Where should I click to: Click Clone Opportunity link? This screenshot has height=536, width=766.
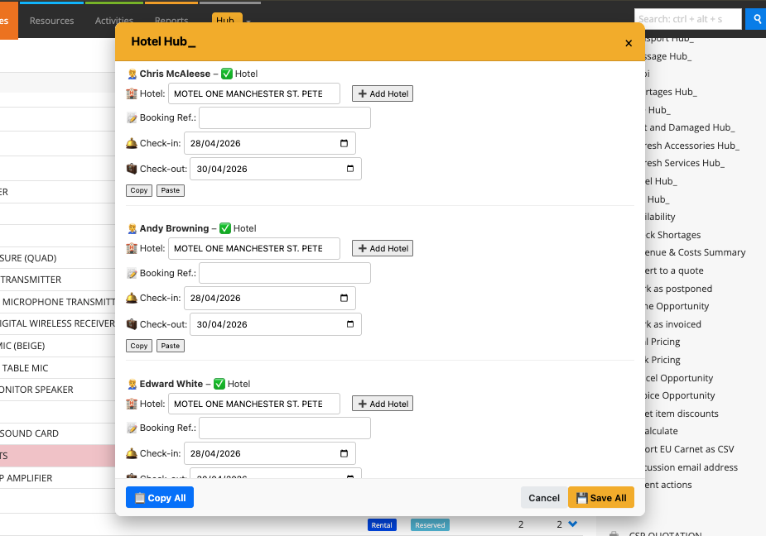pyautogui.click(x=677, y=306)
